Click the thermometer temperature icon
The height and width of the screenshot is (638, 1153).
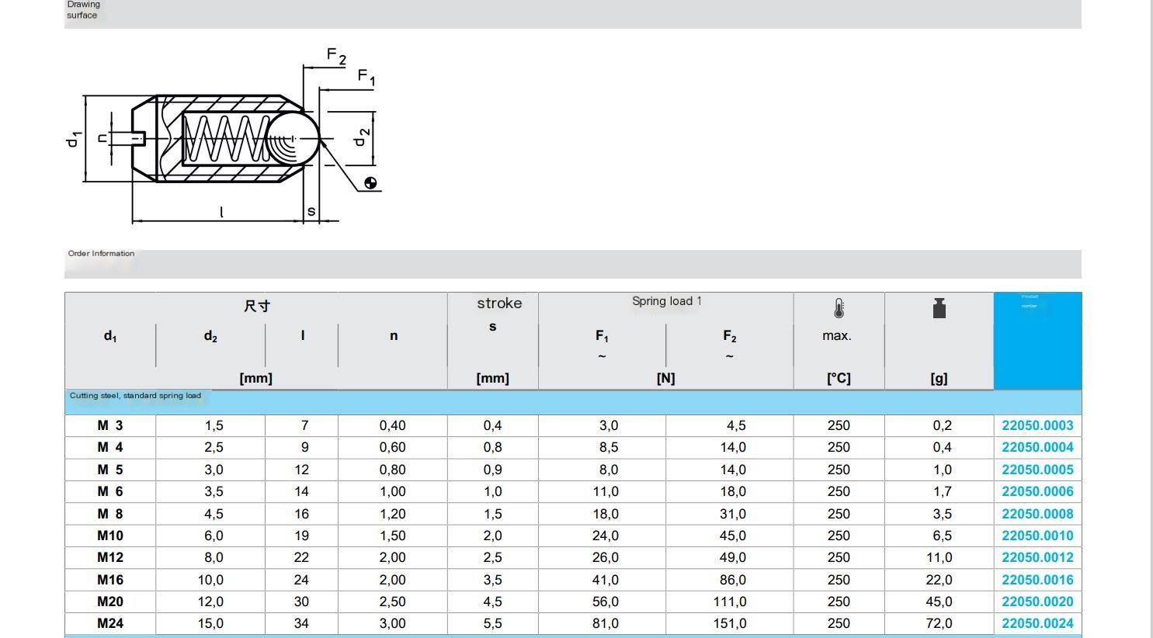[x=839, y=308]
